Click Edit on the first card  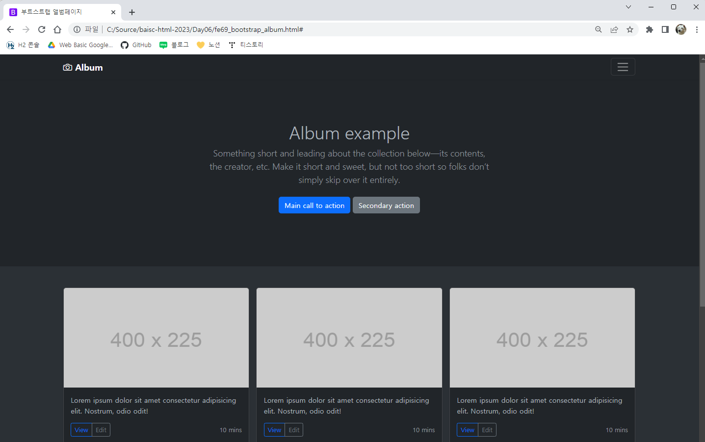pos(101,430)
